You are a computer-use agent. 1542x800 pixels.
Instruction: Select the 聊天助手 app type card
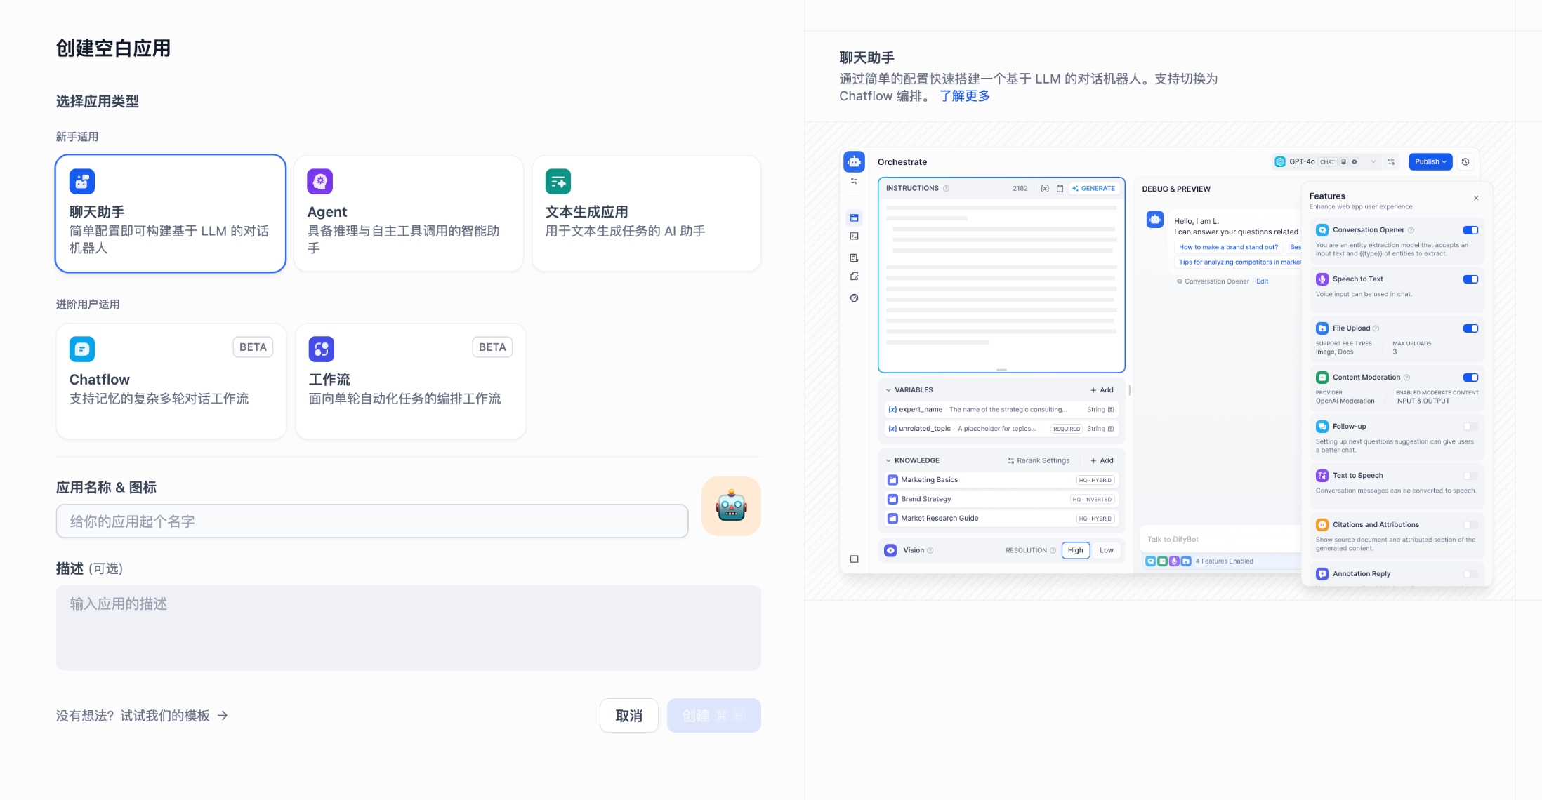(x=170, y=213)
